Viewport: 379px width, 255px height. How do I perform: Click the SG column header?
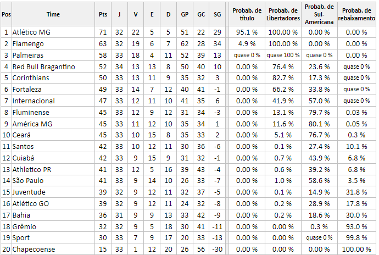click(x=217, y=14)
